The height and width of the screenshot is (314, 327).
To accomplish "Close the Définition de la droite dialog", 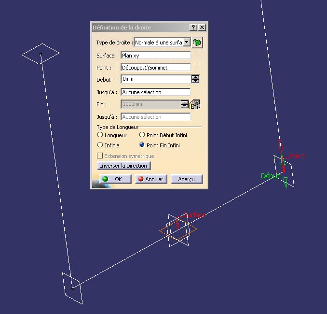I will (x=202, y=28).
